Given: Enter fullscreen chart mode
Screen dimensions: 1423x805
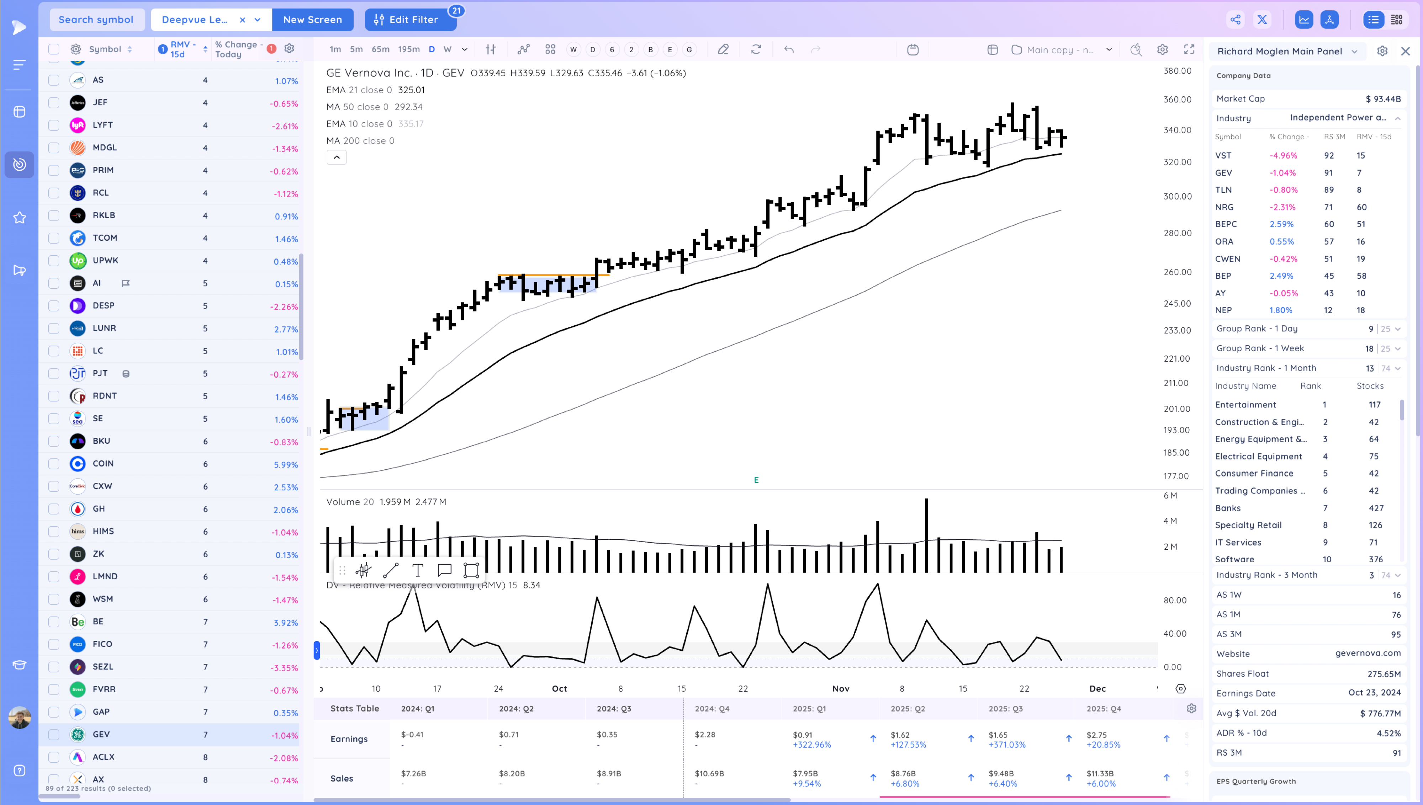Looking at the screenshot, I should pyautogui.click(x=1189, y=49).
